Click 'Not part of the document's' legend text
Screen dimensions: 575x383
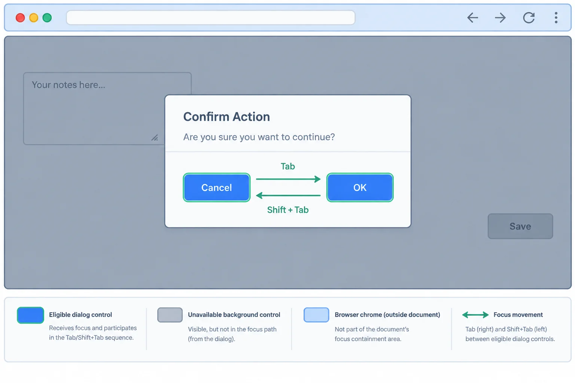372,329
